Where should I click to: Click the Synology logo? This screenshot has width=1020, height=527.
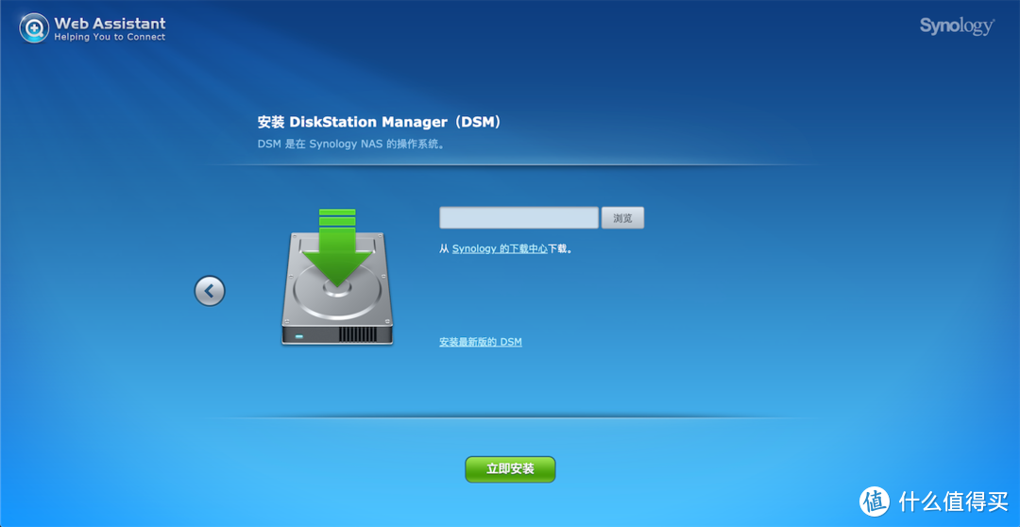(x=956, y=26)
